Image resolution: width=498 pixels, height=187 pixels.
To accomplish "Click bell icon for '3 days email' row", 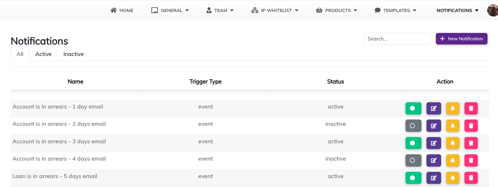I will point(452,143).
